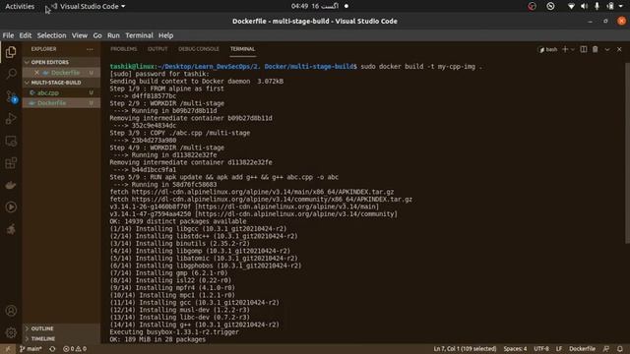This screenshot has width=630, height=354.
Task: Click the terminal prompt command line
Action: (296, 67)
